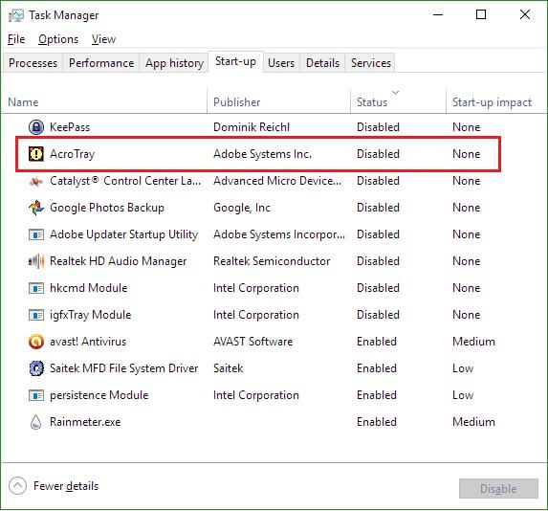Image resolution: width=548 pixels, height=511 pixels.
Task: Click Disabled status of KeePass row
Action: (378, 127)
